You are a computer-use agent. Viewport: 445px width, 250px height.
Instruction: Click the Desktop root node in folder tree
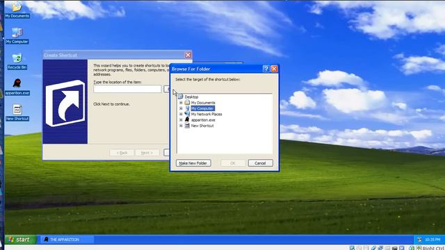click(191, 97)
